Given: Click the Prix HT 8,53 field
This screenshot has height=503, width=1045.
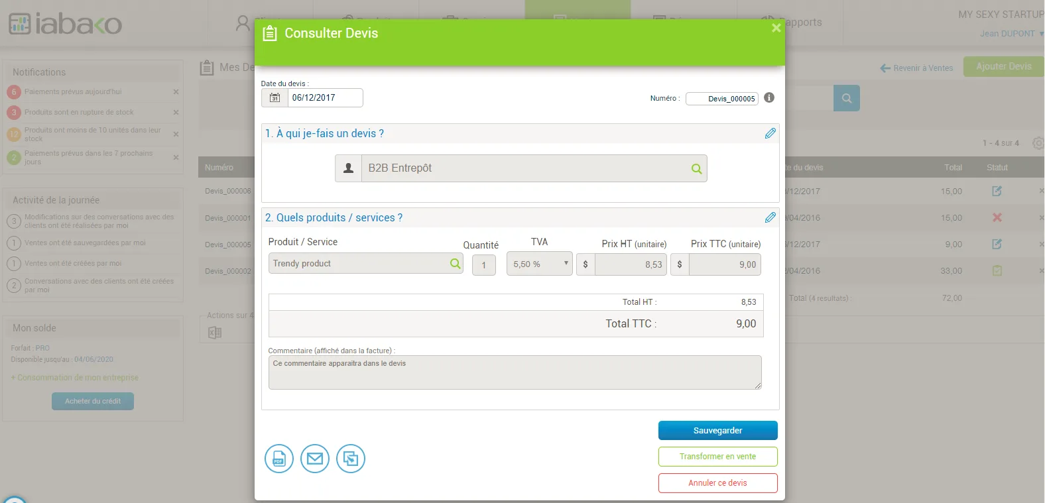Looking at the screenshot, I should 631,264.
